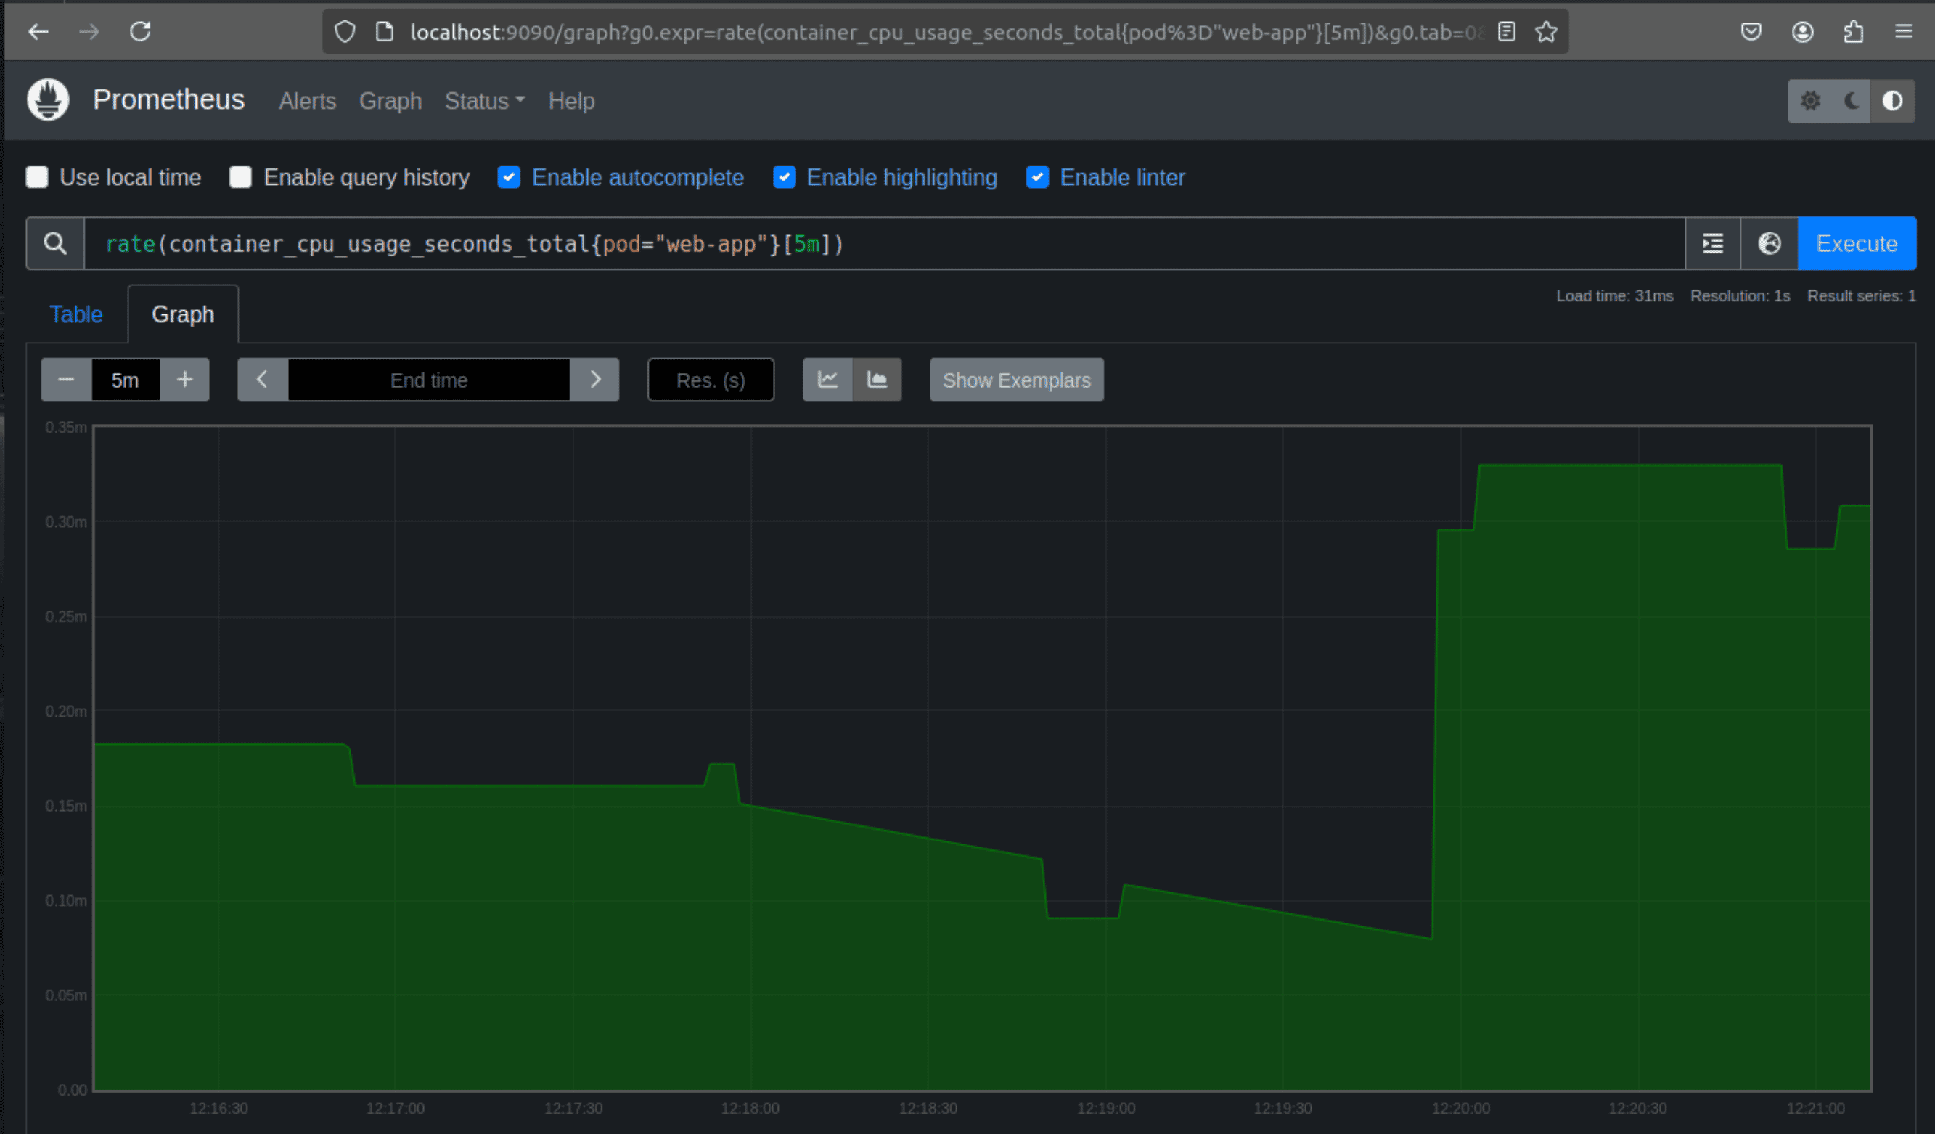Image resolution: width=1935 pixels, height=1134 pixels.
Task: Open Pocket save icon
Action: click(1751, 31)
